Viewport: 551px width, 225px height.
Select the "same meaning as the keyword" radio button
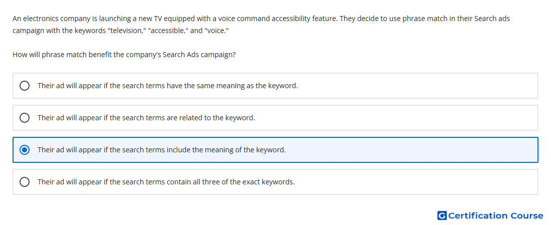click(25, 86)
